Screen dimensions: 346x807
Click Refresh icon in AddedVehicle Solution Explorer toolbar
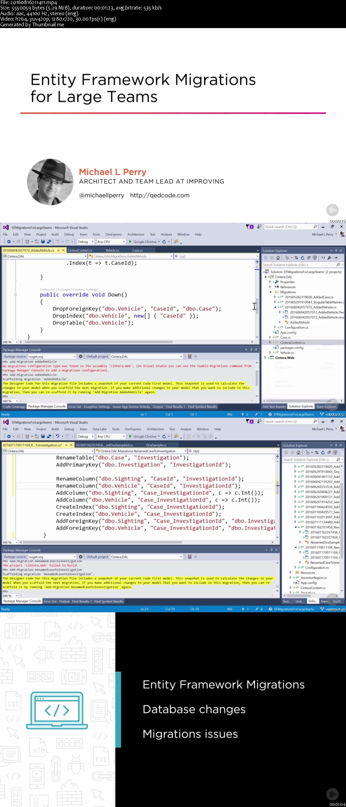pos(302,258)
